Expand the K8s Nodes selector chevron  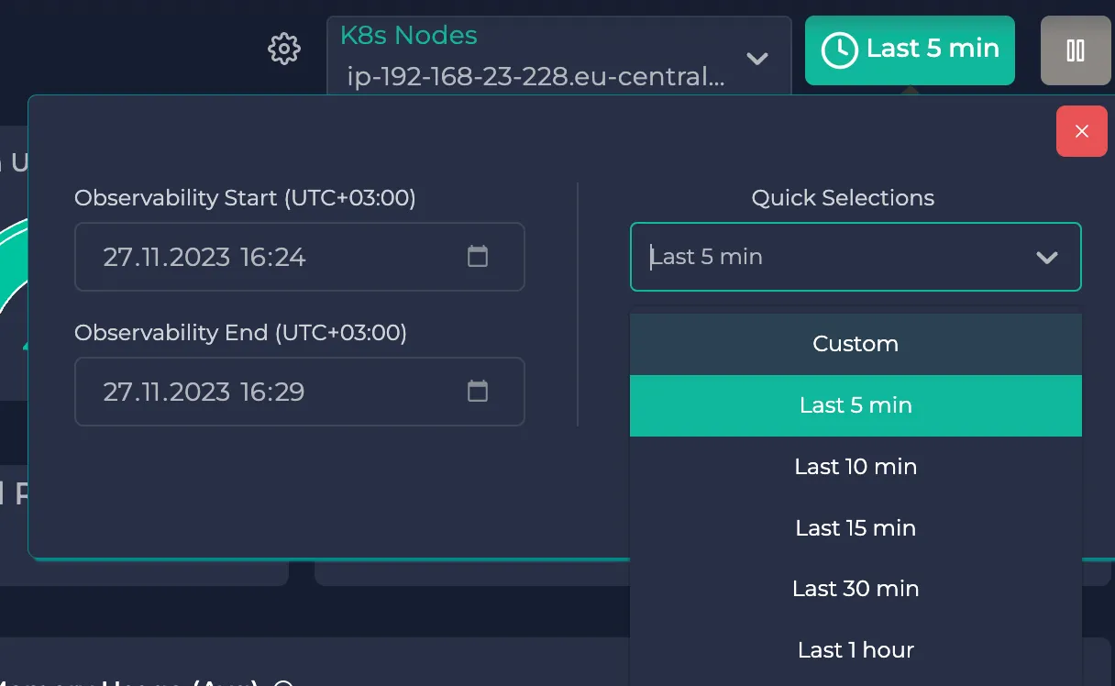(757, 59)
